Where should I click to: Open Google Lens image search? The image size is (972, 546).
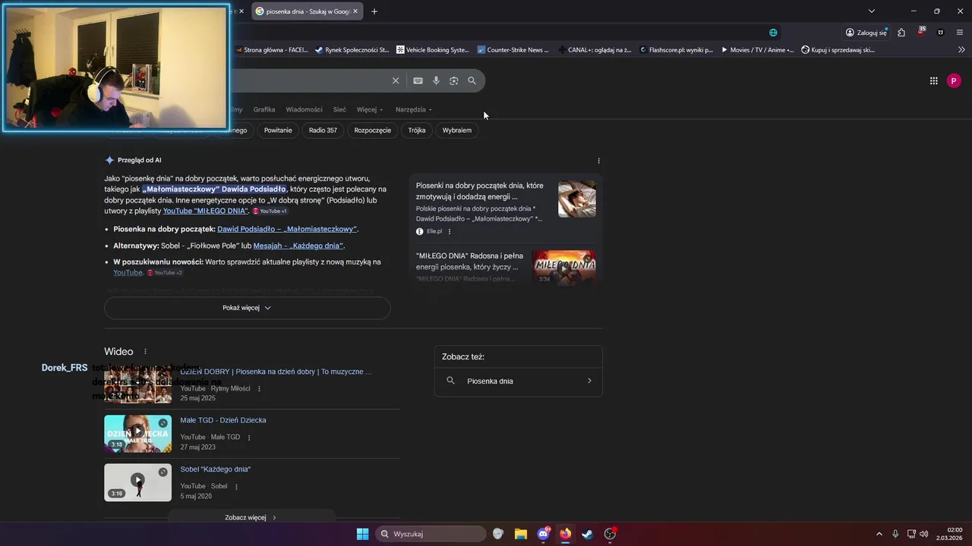[x=454, y=80]
